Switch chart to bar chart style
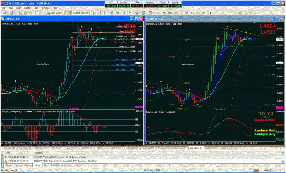Viewport: 286px width, 173px height. point(94,13)
